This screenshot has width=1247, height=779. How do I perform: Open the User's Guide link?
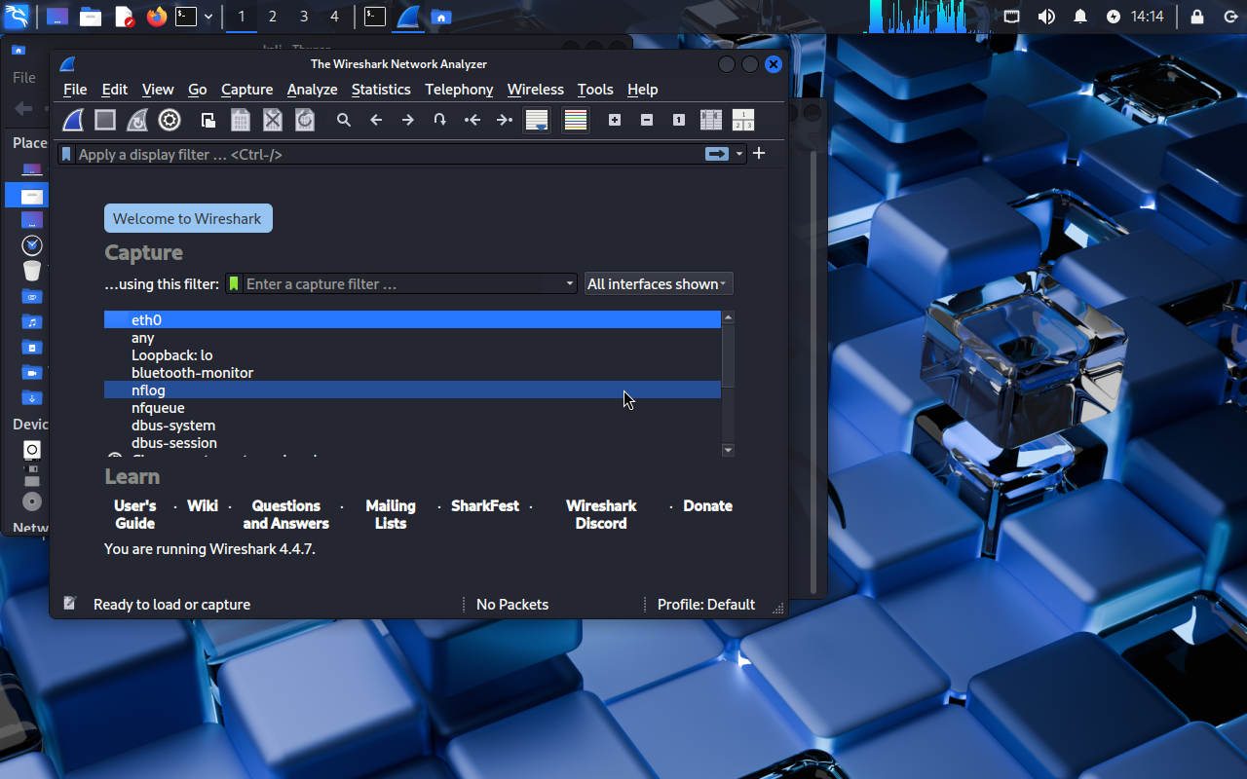[x=135, y=514]
